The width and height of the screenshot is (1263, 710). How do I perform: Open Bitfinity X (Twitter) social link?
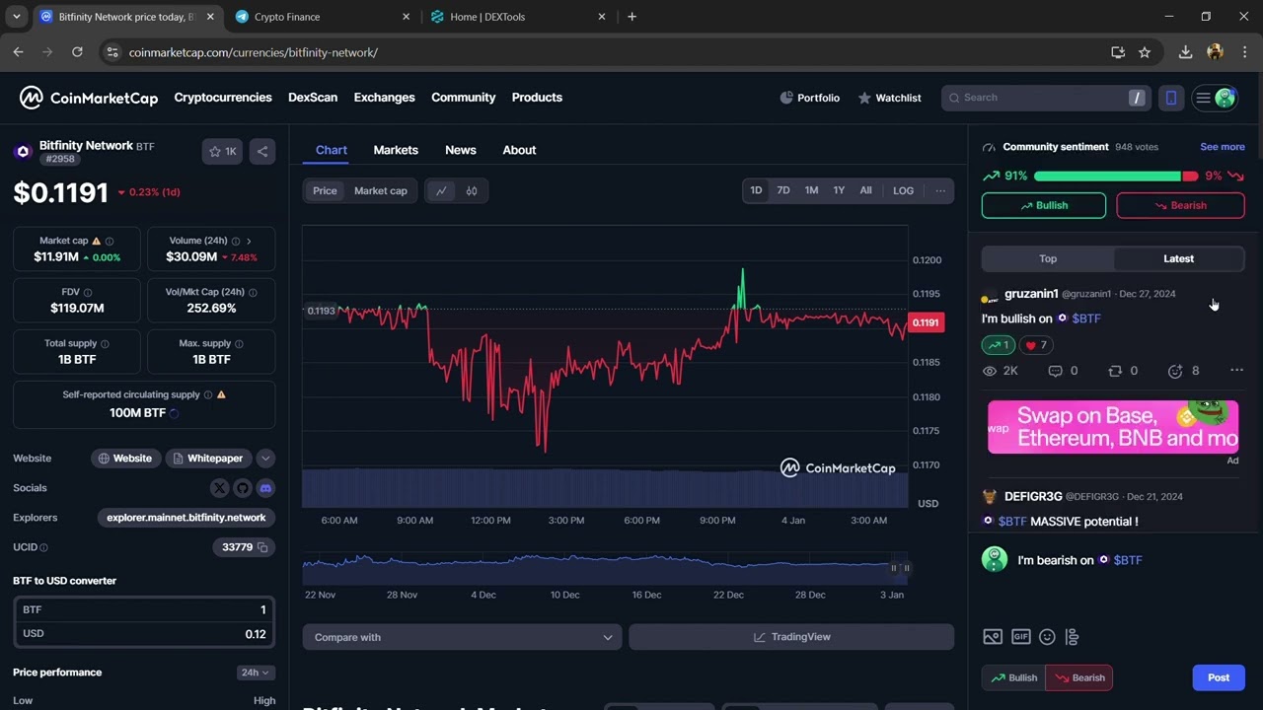(x=219, y=488)
